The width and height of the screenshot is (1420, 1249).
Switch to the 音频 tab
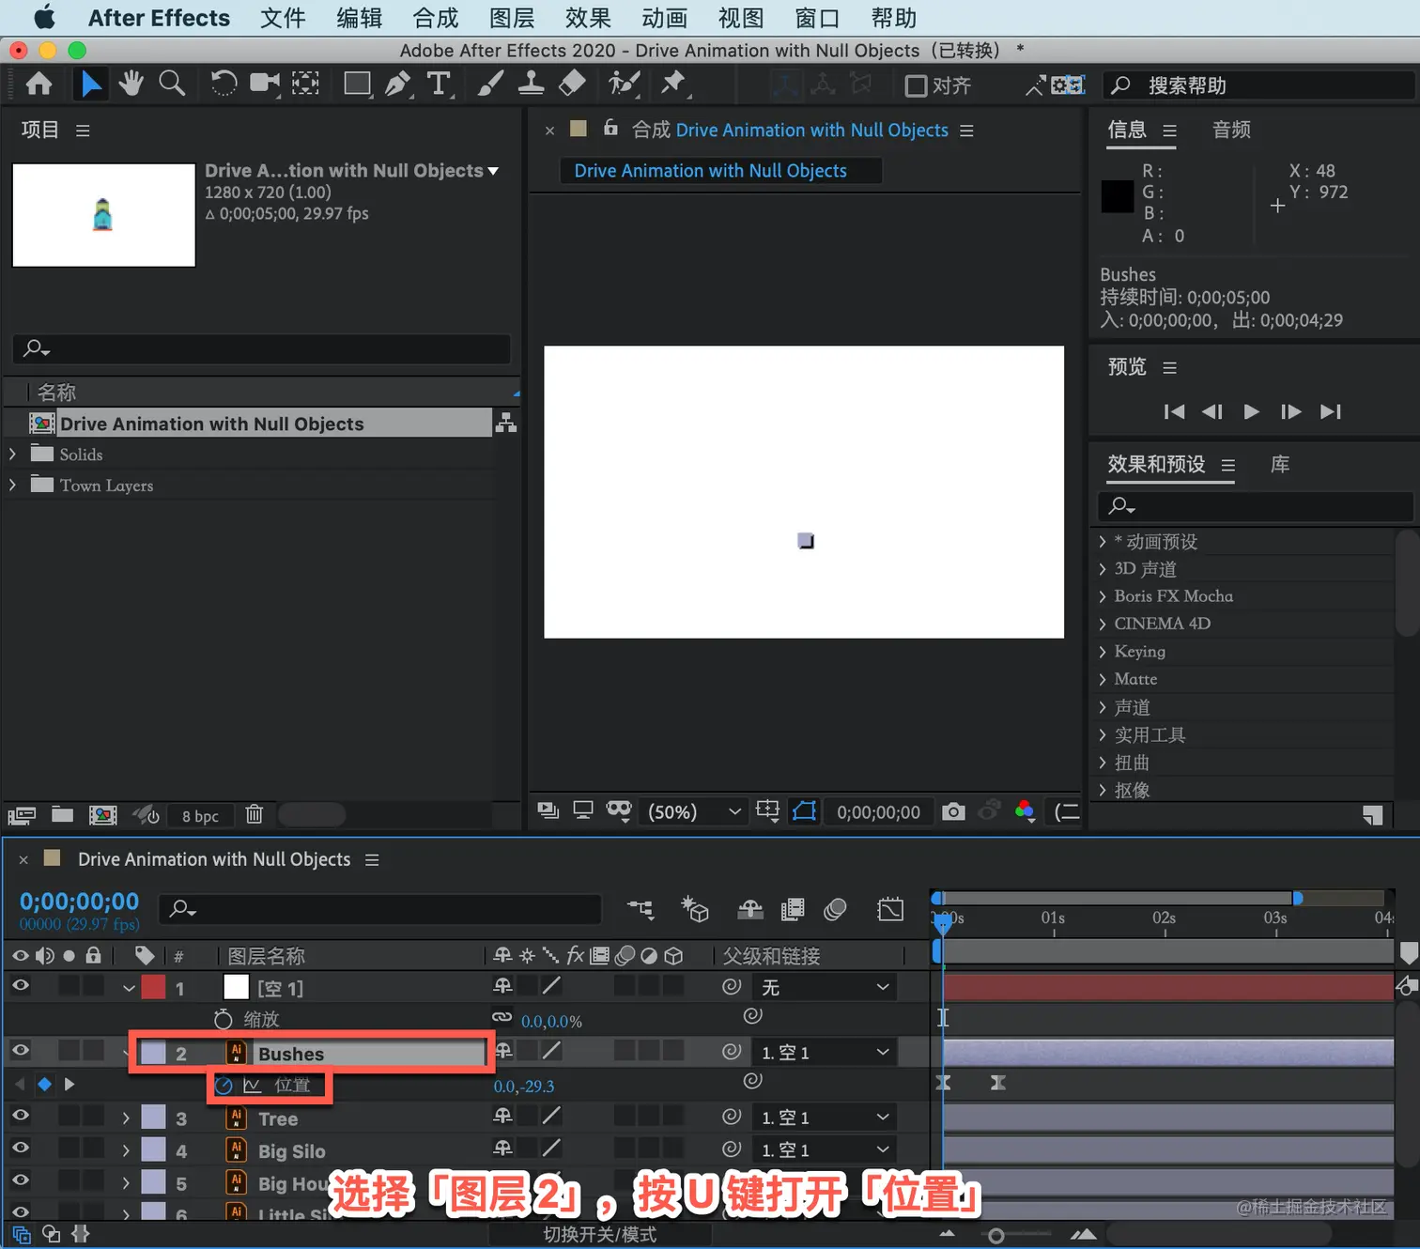[1231, 130]
